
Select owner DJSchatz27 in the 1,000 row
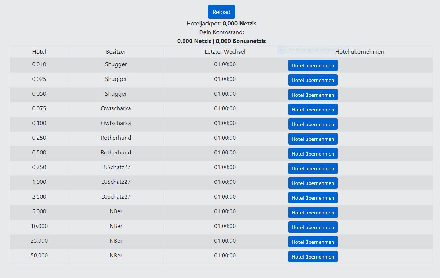[116, 182]
